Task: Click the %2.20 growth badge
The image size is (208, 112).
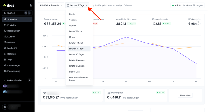Action: point(96,92)
